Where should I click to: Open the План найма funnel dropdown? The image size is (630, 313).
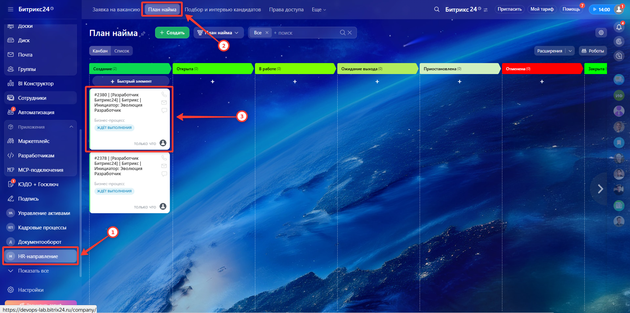click(219, 33)
